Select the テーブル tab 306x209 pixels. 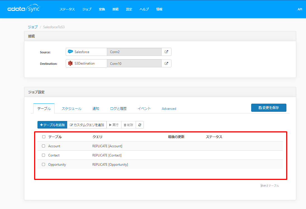click(44, 109)
